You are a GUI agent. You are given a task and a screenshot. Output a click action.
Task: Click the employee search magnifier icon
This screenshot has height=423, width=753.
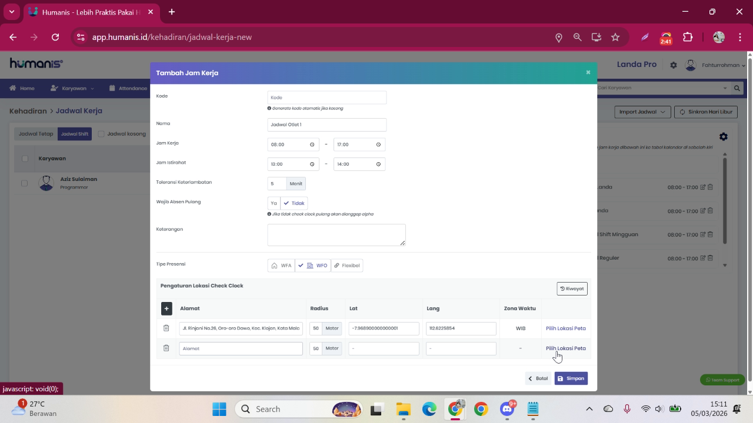(x=737, y=88)
